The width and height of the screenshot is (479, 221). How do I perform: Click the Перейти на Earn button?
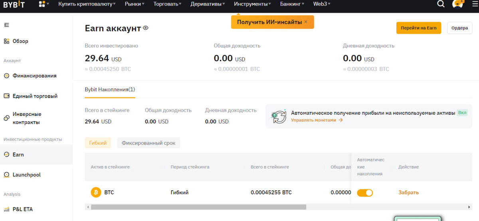click(x=419, y=28)
